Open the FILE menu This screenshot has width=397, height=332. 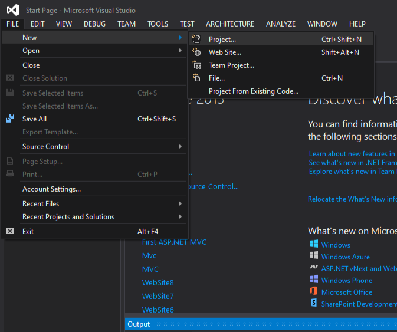click(12, 24)
